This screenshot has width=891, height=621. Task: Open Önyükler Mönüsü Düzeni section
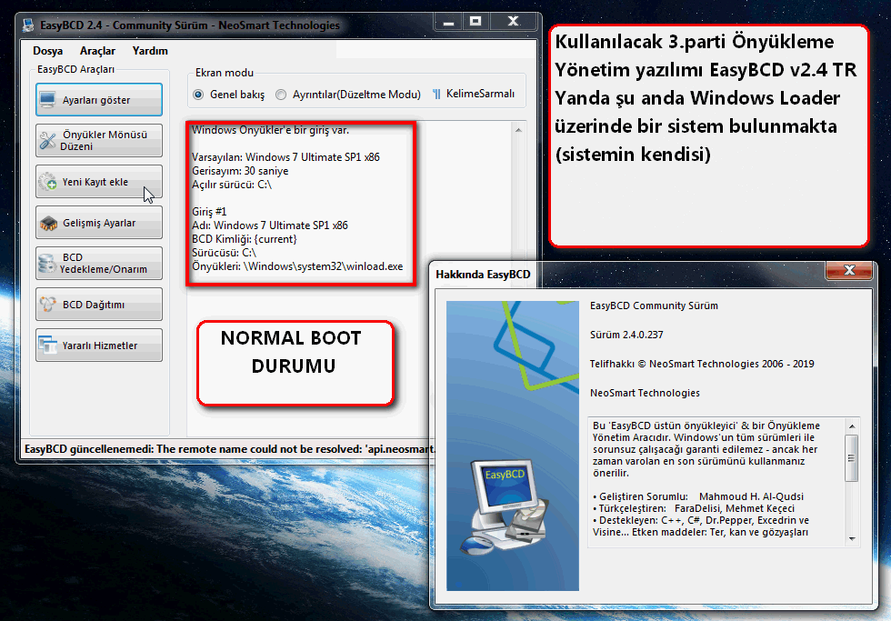[99, 140]
